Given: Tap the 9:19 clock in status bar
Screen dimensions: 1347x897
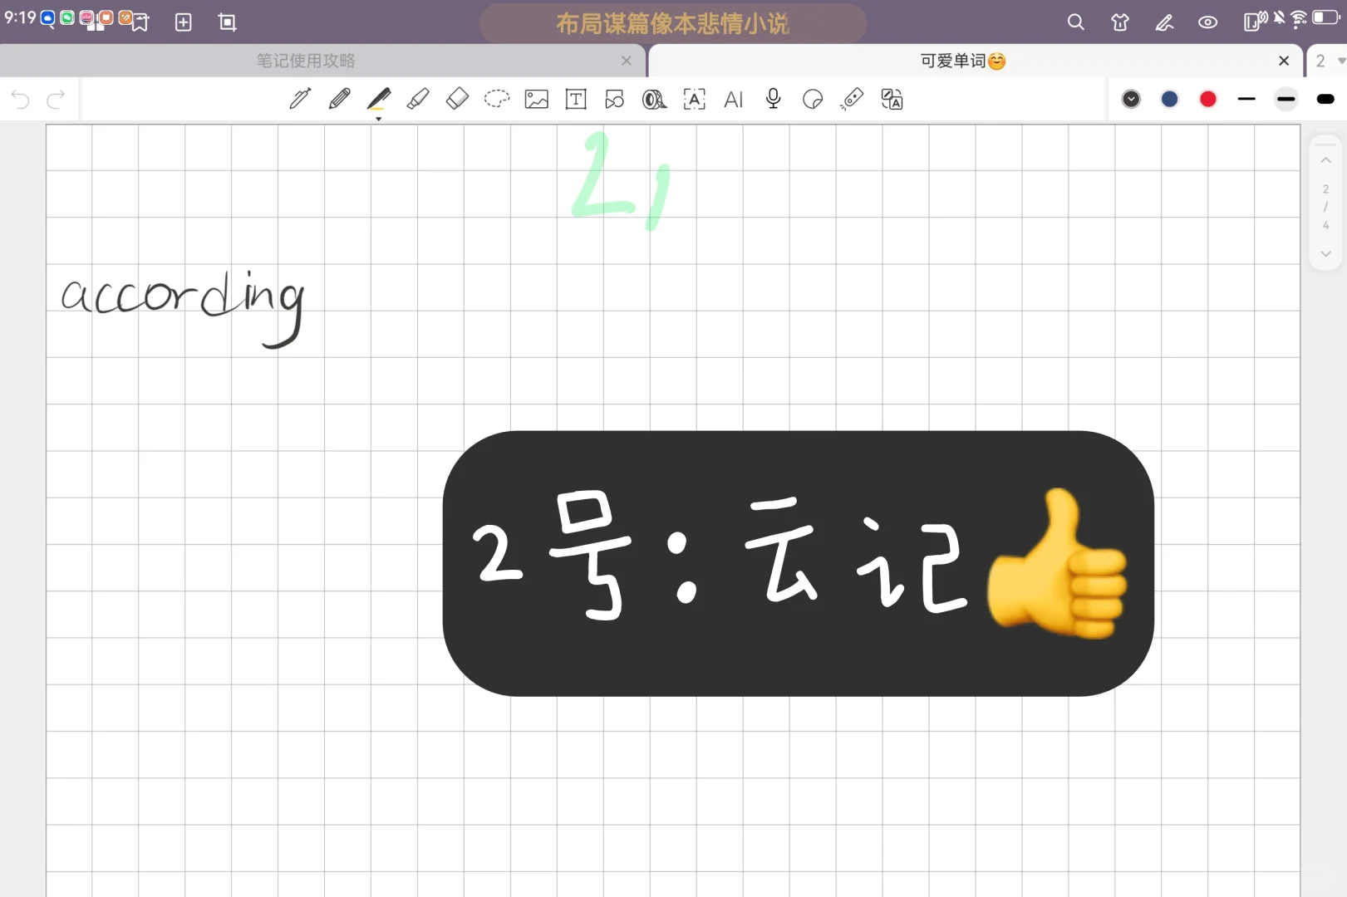Looking at the screenshot, I should (x=20, y=17).
